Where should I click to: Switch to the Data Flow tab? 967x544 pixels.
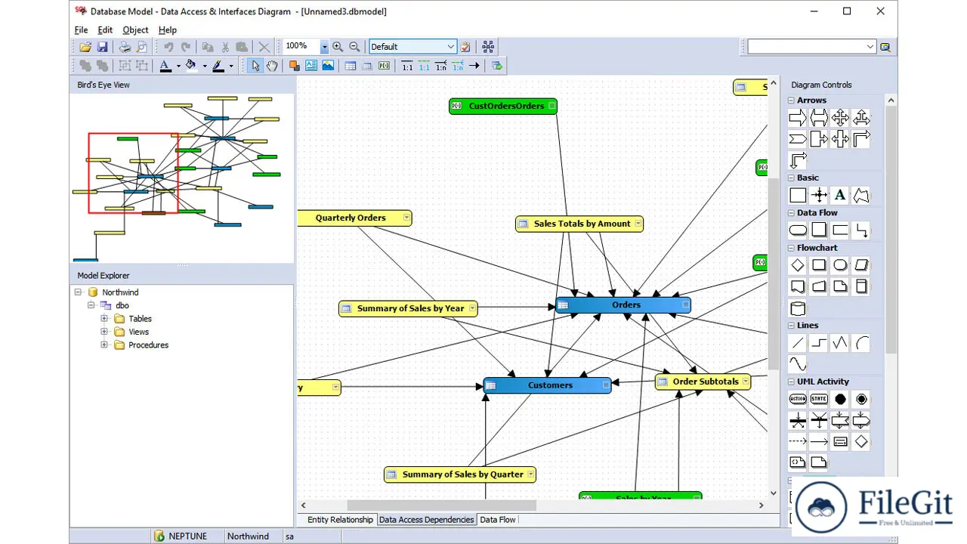click(498, 520)
